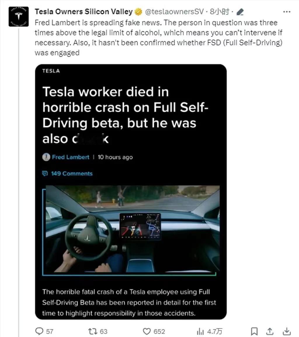This screenshot has width=299, height=337.
Task: Open the @teslaownersSV handle link
Action: [x=174, y=12]
